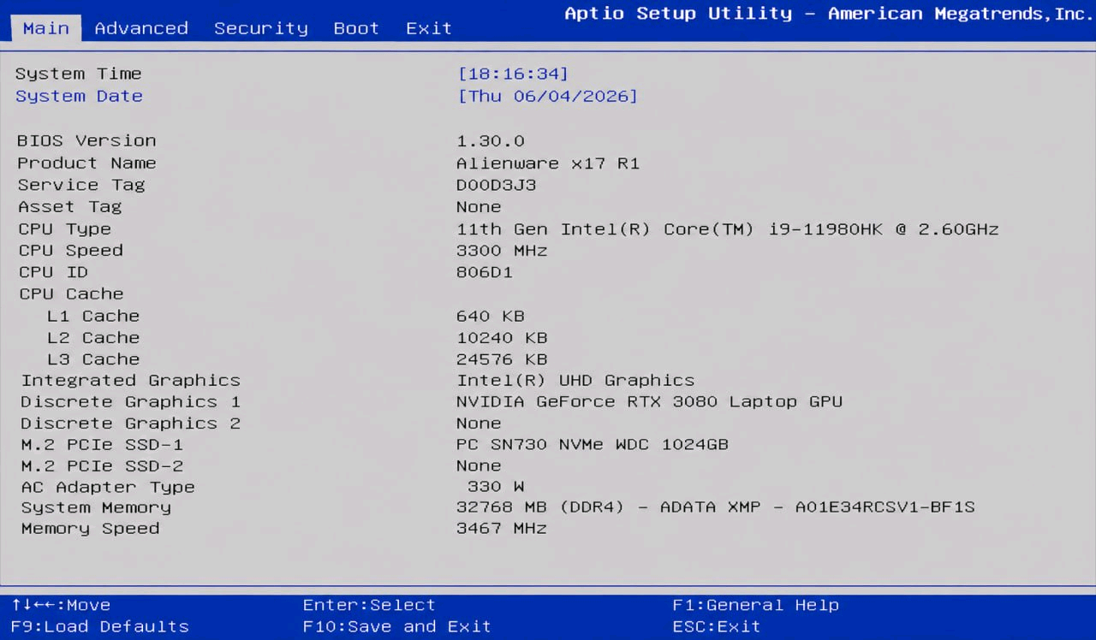Image resolution: width=1096 pixels, height=640 pixels.
Task: Click the PC SN730 NVMe WDC 1024GB value
Action: point(593,444)
